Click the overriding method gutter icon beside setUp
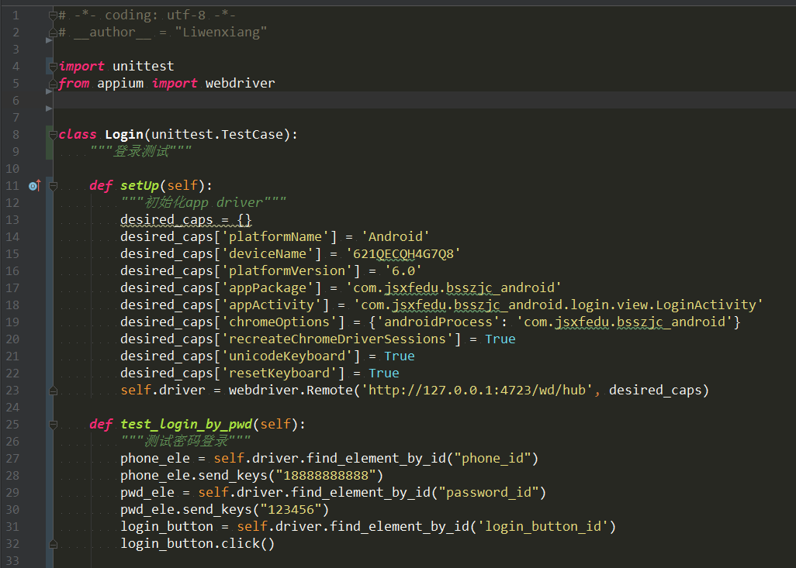The width and height of the screenshot is (796, 568). pyautogui.click(x=34, y=186)
